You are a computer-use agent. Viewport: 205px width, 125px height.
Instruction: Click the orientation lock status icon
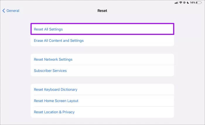coord(184,2)
